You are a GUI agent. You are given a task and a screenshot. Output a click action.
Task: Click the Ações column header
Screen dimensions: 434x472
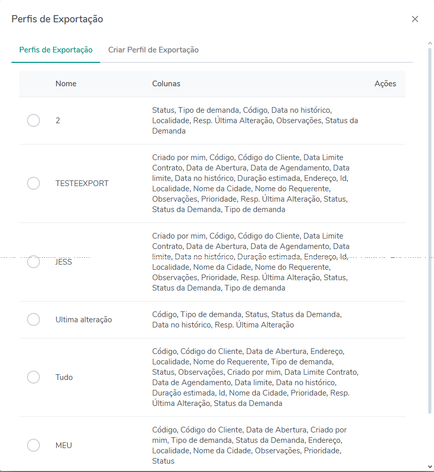[385, 84]
